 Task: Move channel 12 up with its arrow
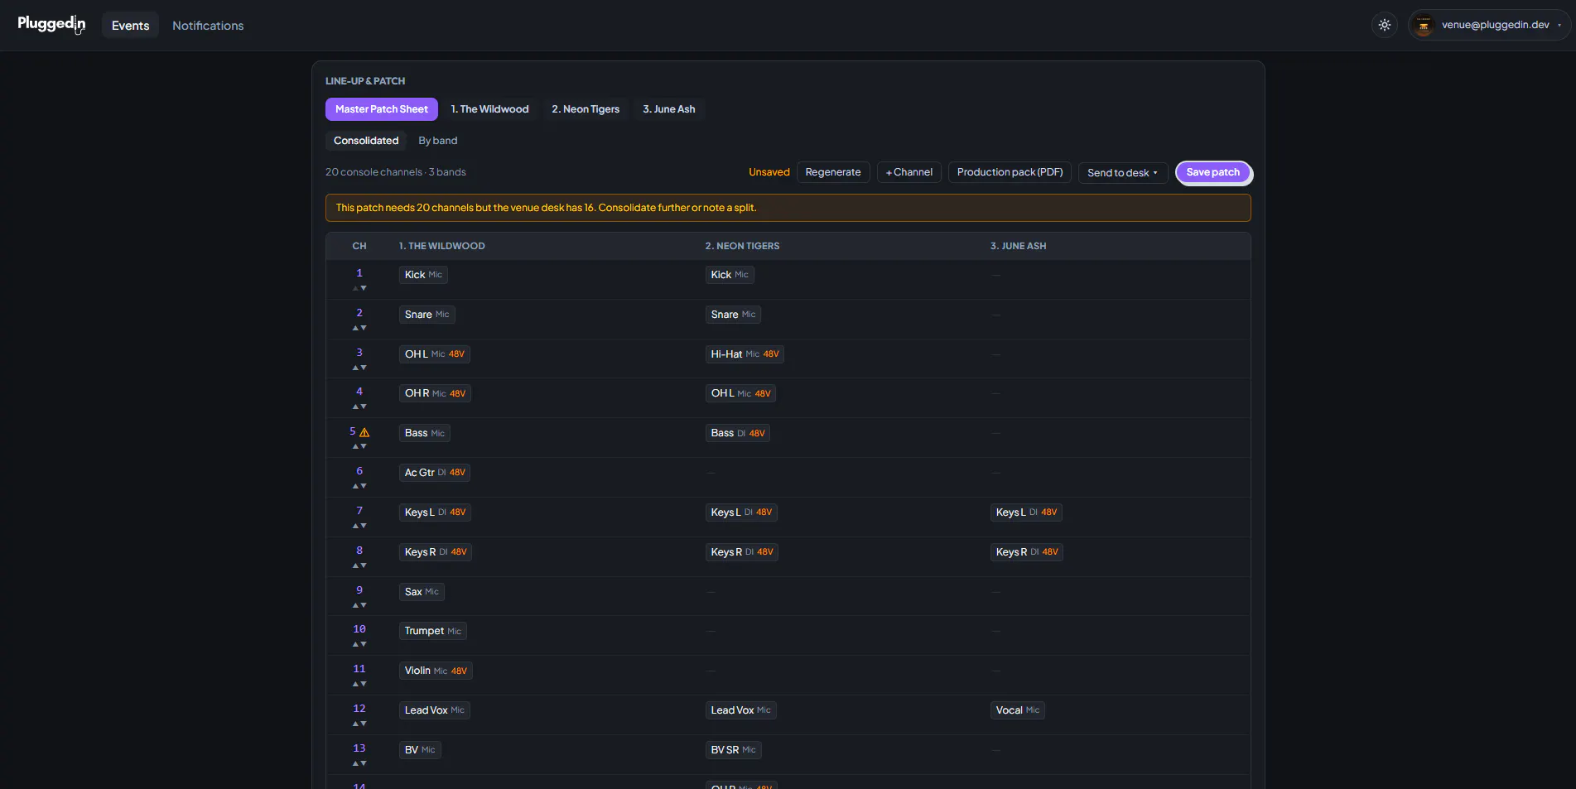[x=355, y=724]
